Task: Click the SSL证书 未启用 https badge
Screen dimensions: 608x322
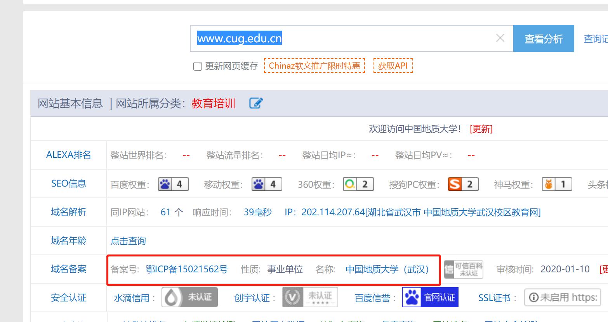Action: point(563,298)
